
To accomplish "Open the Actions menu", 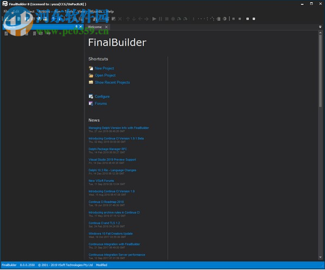I will pyautogui.click(x=44, y=11).
